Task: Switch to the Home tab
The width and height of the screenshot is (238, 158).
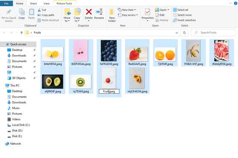Action: click(20, 3)
